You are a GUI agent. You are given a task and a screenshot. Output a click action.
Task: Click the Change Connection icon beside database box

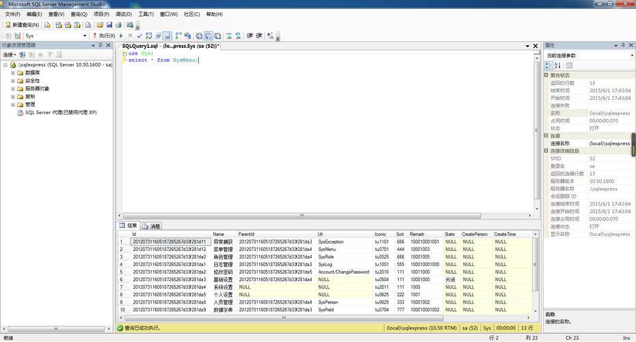tap(18, 36)
